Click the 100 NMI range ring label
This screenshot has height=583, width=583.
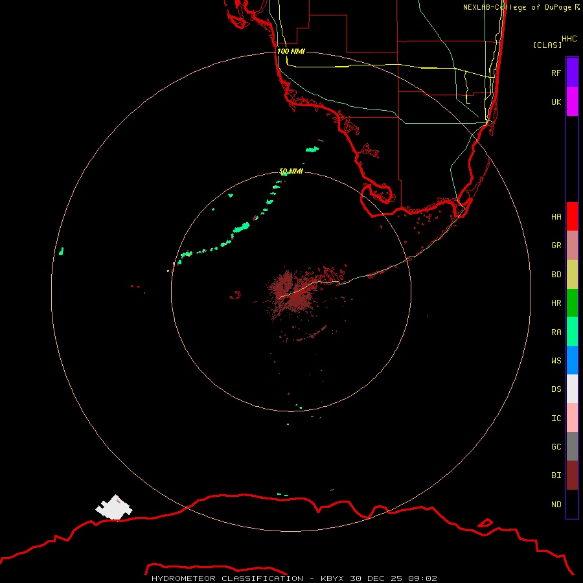[291, 51]
